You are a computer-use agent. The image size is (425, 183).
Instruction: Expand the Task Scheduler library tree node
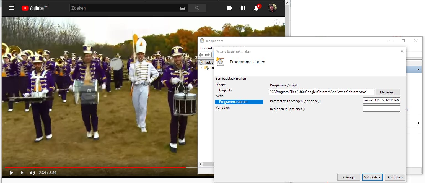click(201, 67)
